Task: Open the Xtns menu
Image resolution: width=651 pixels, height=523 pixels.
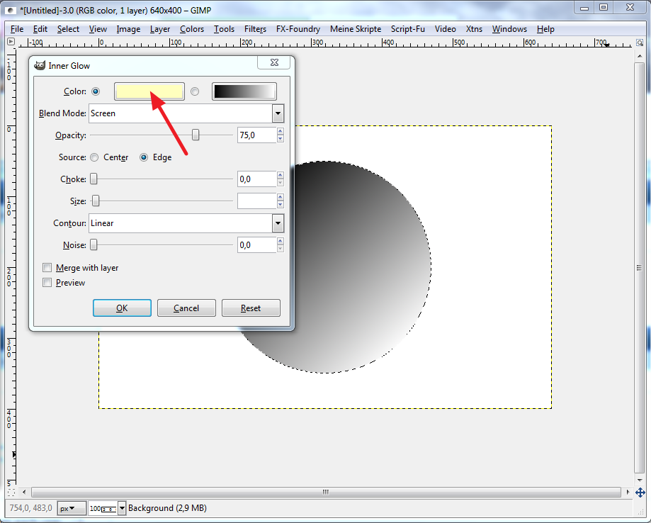Action: click(x=474, y=29)
